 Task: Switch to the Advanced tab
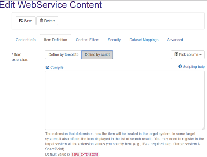[175, 40]
